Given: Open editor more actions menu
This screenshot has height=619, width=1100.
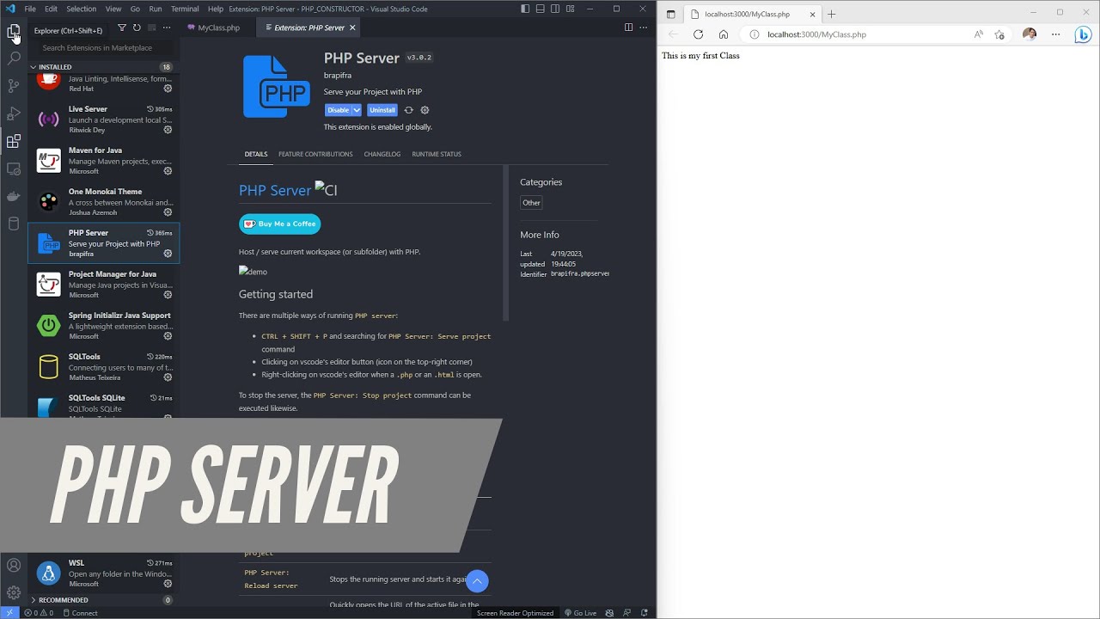Looking at the screenshot, I should [644, 28].
